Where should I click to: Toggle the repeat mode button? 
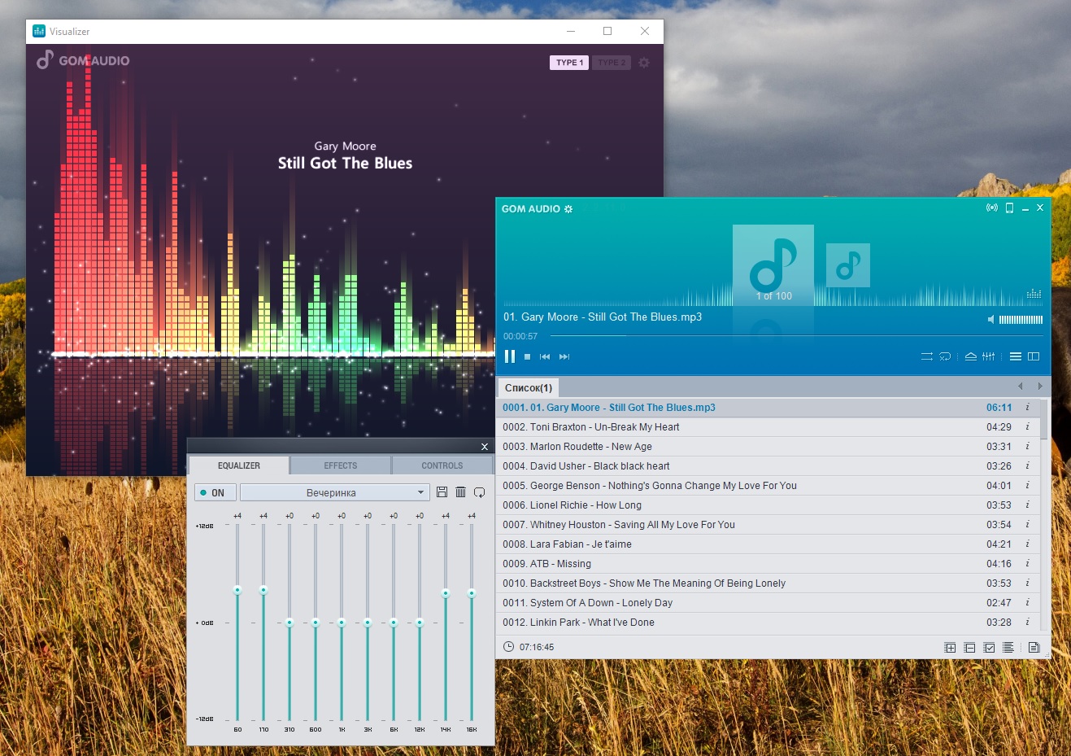pyautogui.click(x=945, y=356)
